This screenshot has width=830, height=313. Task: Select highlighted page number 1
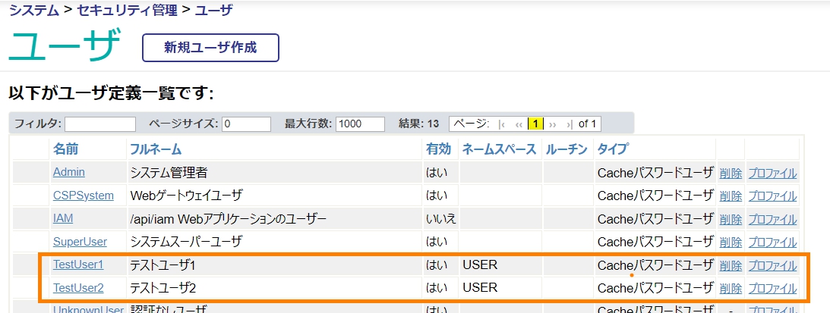coord(535,124)
